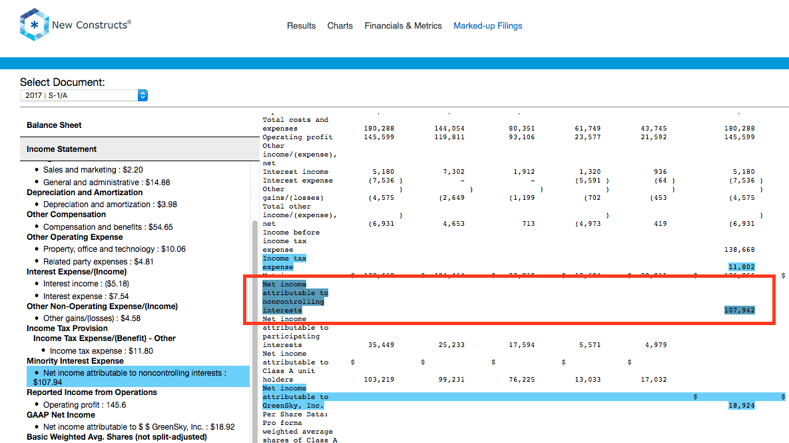Image resolution: width=789 pixels, height=443 pixels.
Task: Click the New Constructs hexagon logo
Action: pyautogui.click(x=34, y=24)
